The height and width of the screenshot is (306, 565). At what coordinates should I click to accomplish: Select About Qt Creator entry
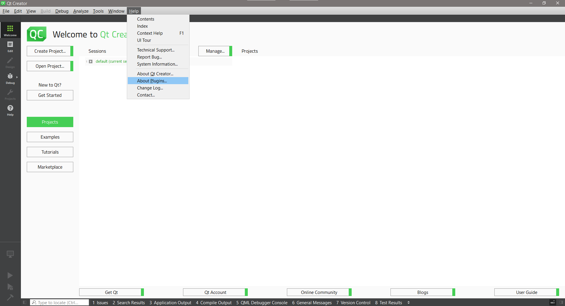(158, 74)
